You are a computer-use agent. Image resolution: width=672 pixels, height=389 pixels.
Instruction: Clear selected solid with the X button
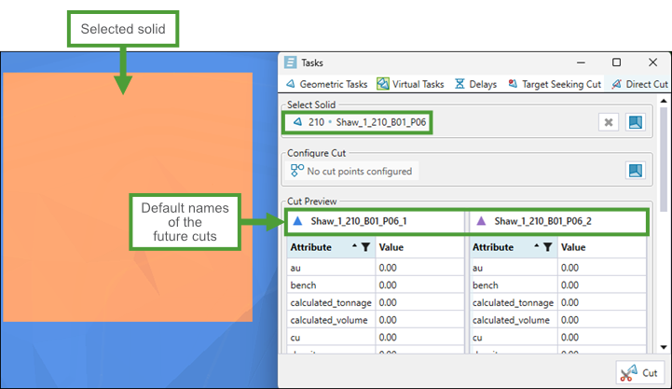click(608, 122)
